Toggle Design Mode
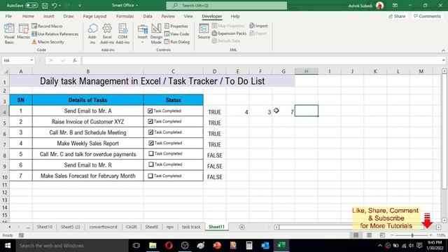This screenshot has height=252, width=448. click(x=156, y=34)
